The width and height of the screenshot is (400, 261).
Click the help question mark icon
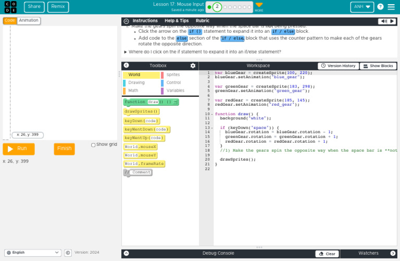tap(380, 7)
